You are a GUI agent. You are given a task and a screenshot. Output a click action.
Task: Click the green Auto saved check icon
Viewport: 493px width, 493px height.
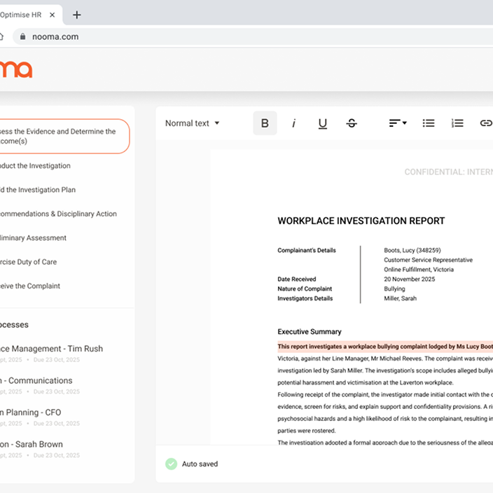(x=172, y=464)
